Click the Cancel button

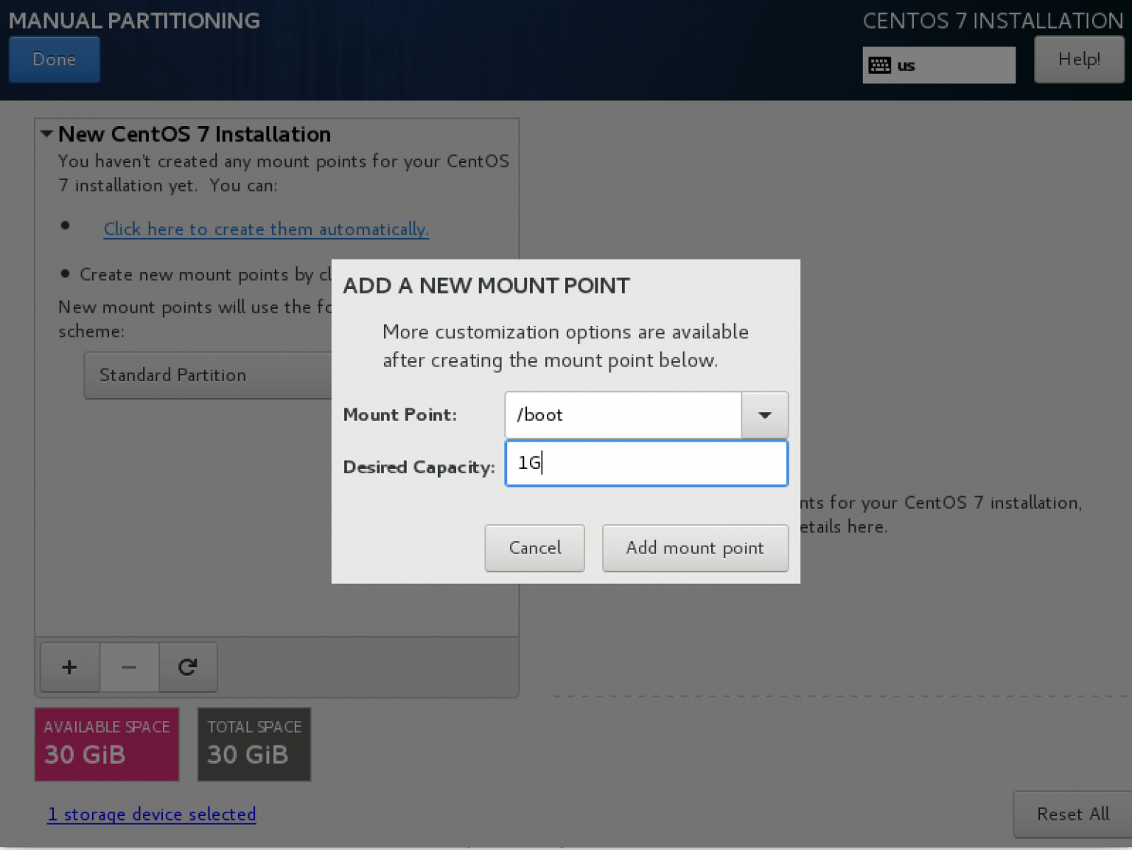point(534,548)
